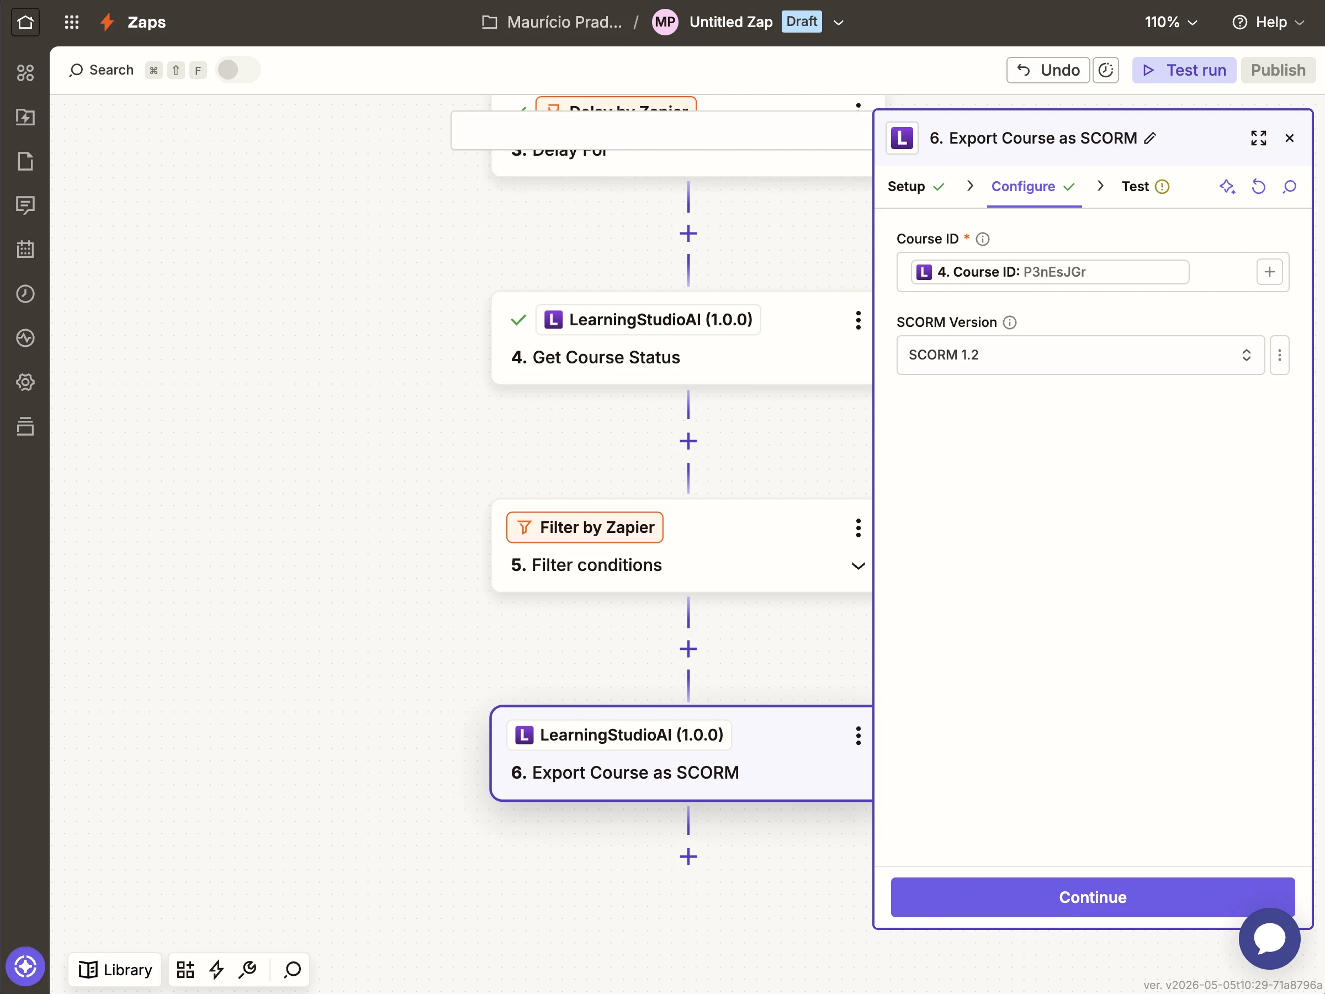1325x994 pixels.
Task: Open the import folder icon in sidebar
Action: click(x=25, y=117)
